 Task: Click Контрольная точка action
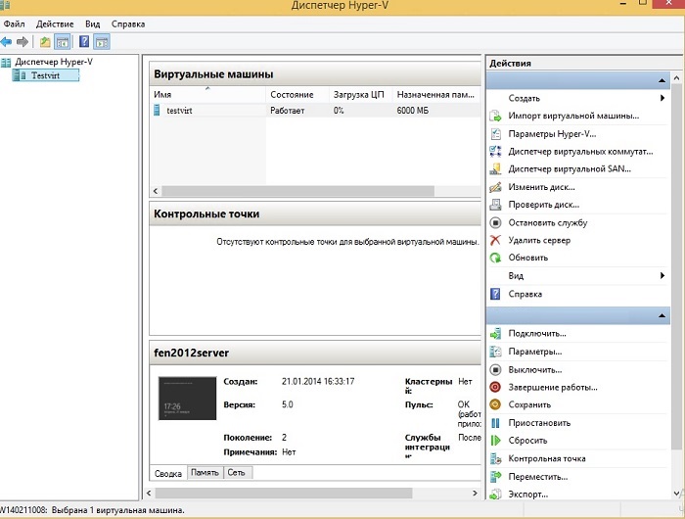(x=547, y=458)
